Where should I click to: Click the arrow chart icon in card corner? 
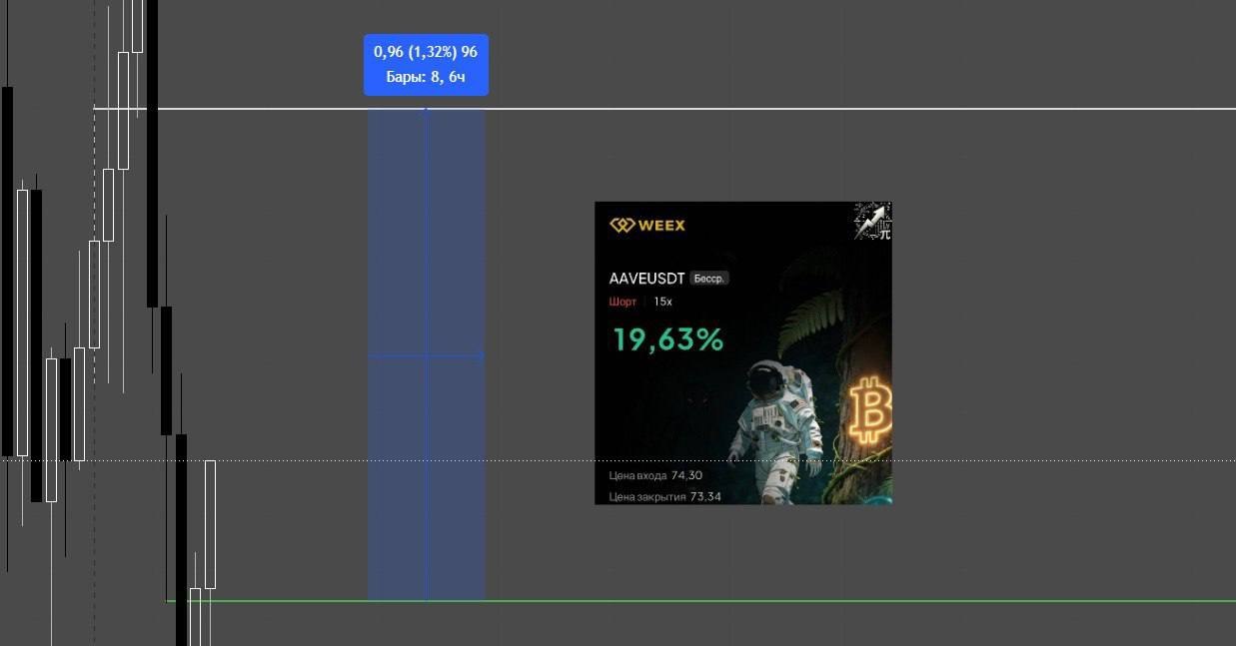click(872, 221)
